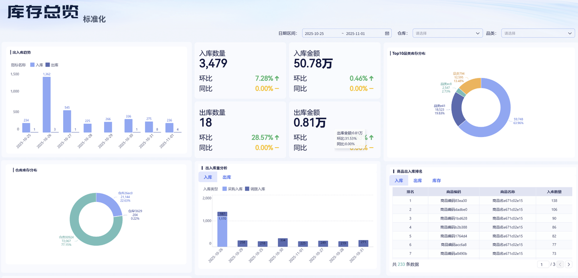Click the start date 2025-10-25 field

[314, 33]
